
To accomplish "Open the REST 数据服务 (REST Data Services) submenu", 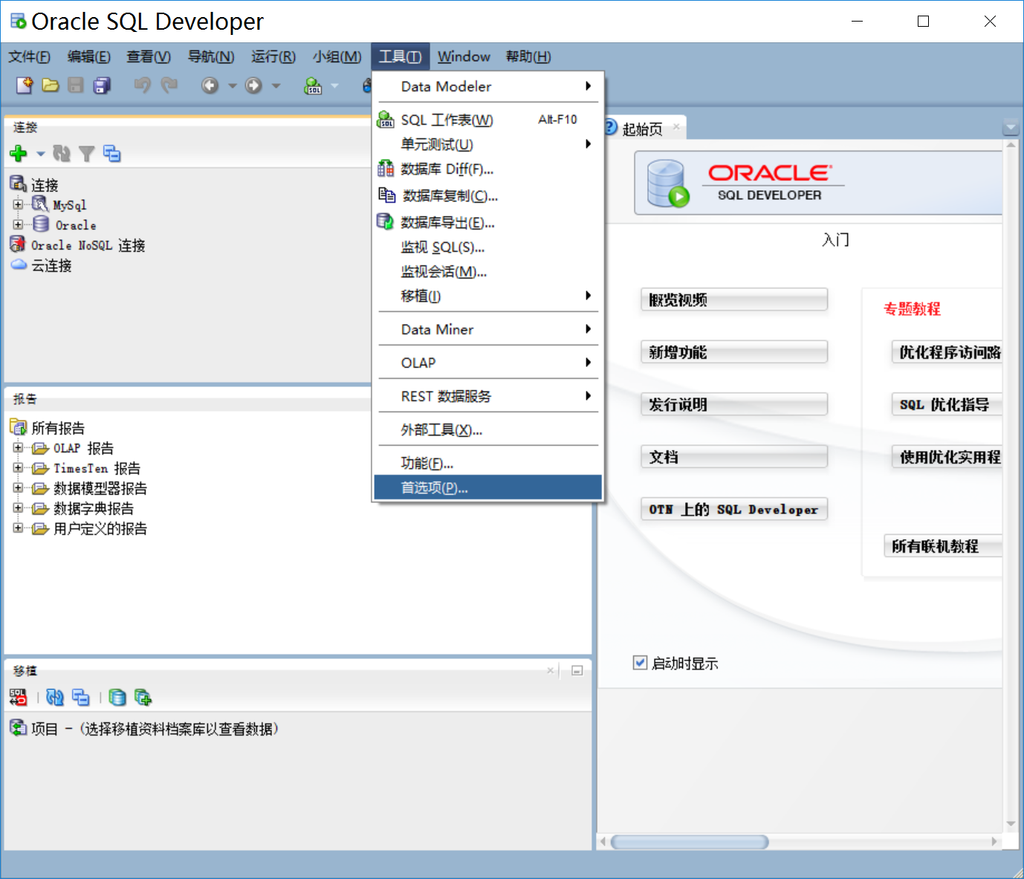I will click(488, 396).
